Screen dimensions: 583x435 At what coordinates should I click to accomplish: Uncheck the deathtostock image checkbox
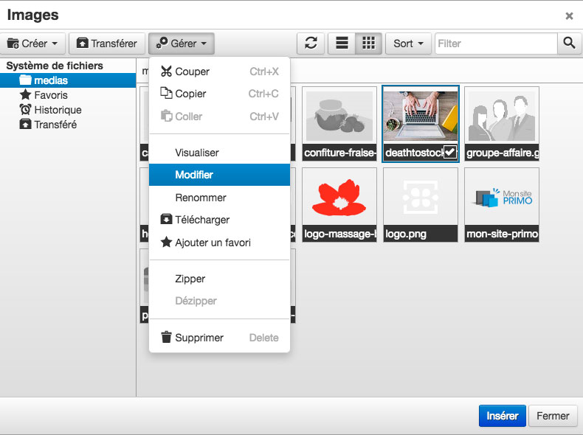click(x=450, y=152)
